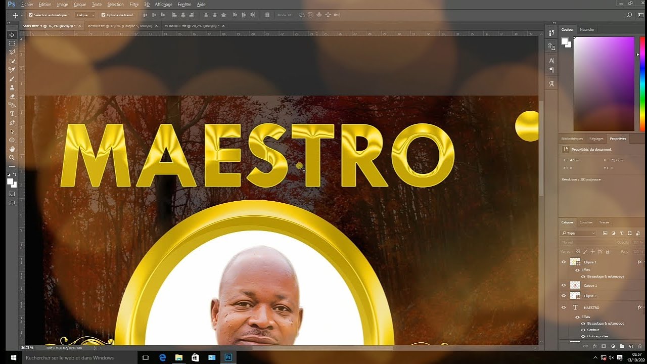Filter layers by type (T) icon

point(622,233)
